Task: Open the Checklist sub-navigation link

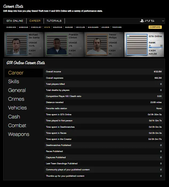Action: pyautogui.click(x=36, y=27)
